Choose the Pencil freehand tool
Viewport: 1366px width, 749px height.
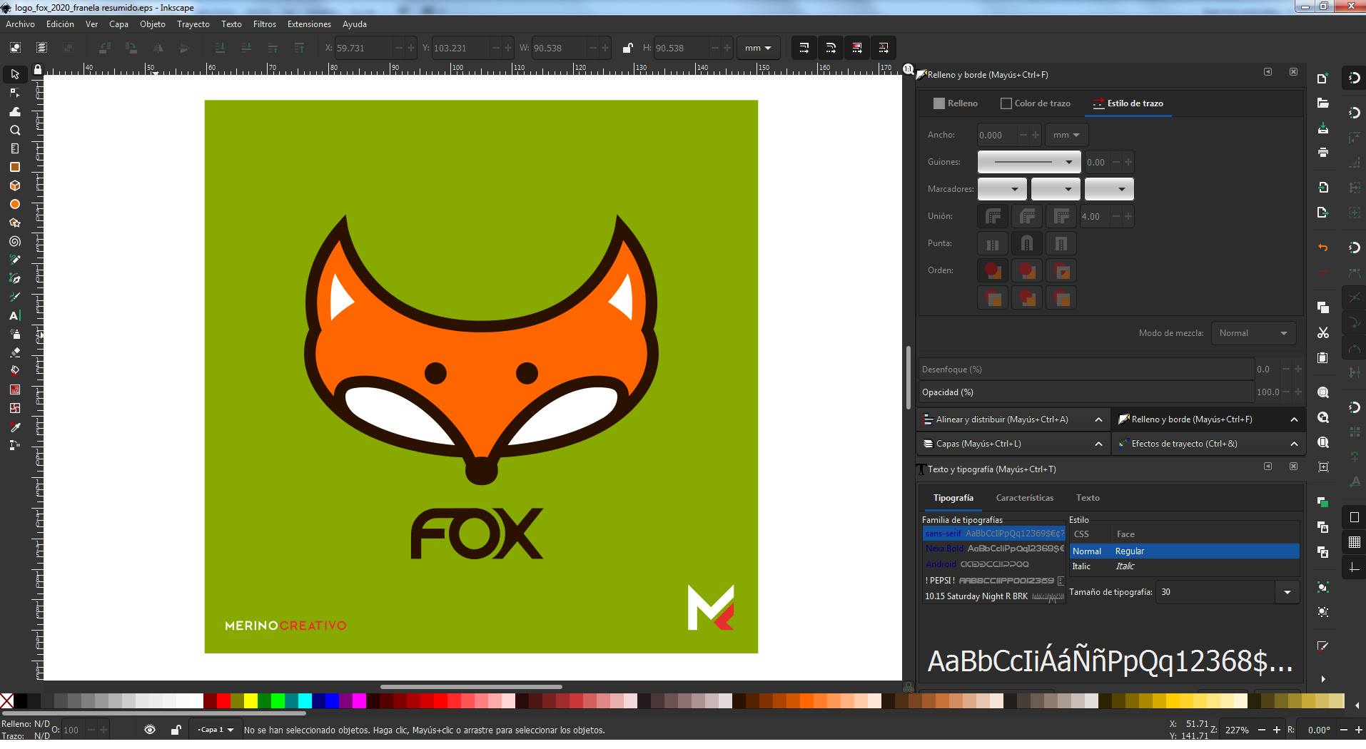[14, 260]
